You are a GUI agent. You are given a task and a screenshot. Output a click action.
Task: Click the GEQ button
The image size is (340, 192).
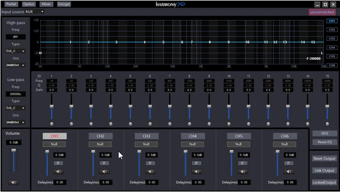pos(324,133)
